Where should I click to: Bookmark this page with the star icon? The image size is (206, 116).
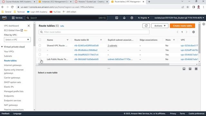[188, 7]
